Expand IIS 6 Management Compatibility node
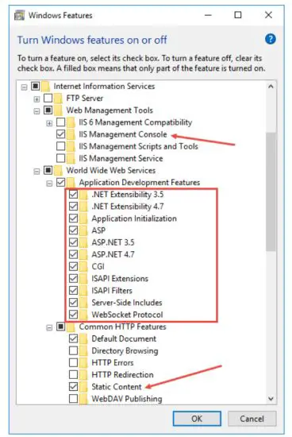The width and height of the screenshot is (292, 437). click(x=49, y=123)
